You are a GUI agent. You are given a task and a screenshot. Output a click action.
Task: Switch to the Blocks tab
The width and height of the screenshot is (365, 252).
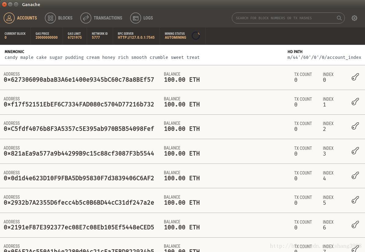59,18
